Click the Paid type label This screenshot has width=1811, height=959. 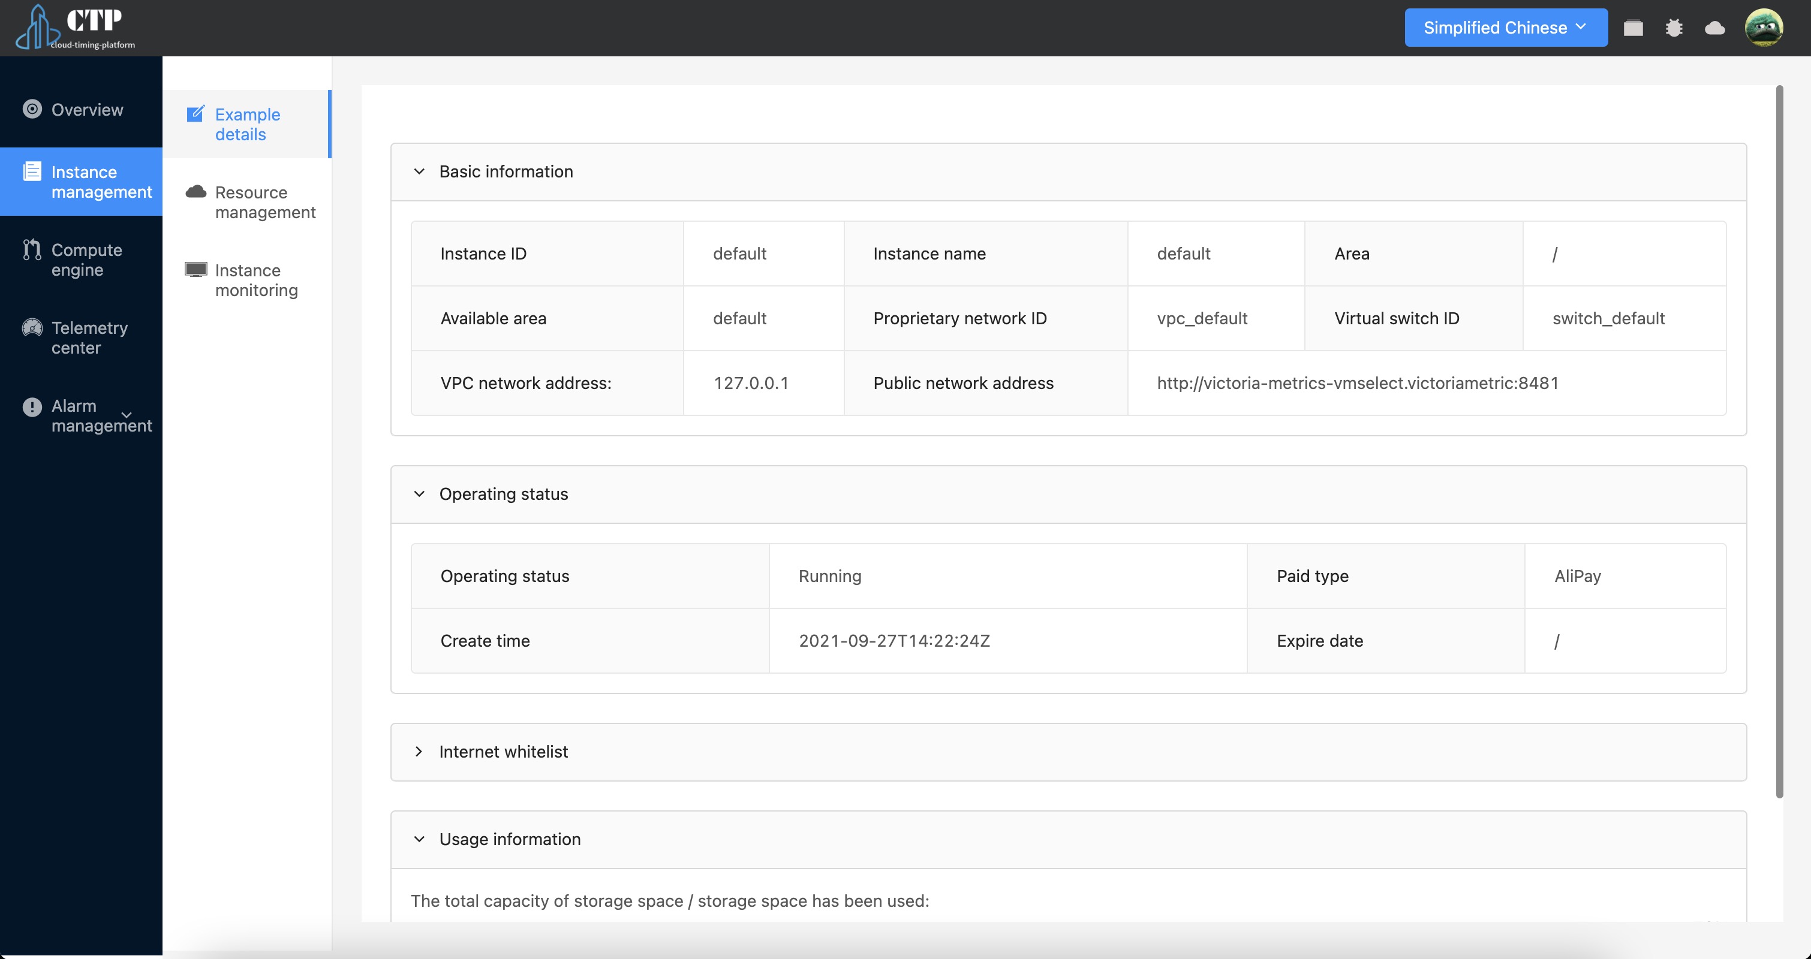[1313, 576]
